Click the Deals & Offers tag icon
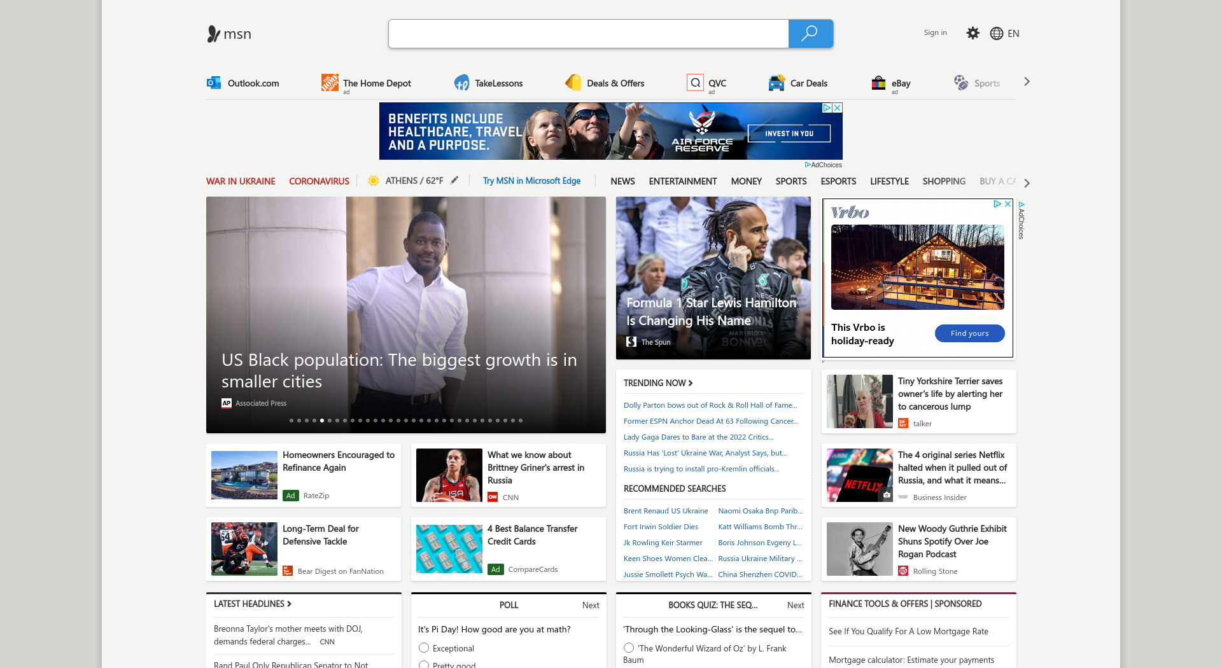This screenshot has height=668, width=1222. (573, 83)
